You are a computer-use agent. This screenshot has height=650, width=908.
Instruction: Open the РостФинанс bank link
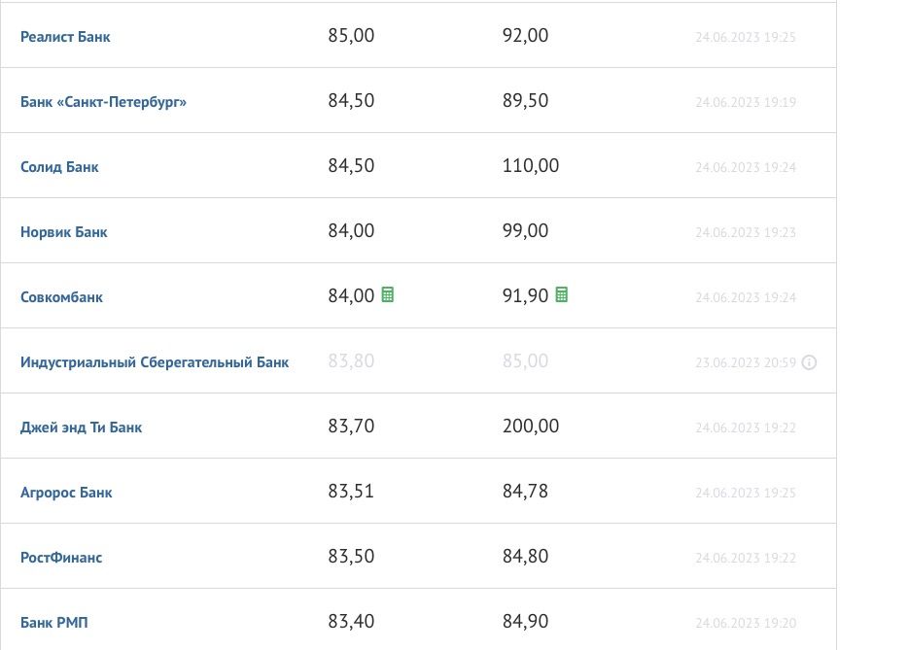click(61, 558)
